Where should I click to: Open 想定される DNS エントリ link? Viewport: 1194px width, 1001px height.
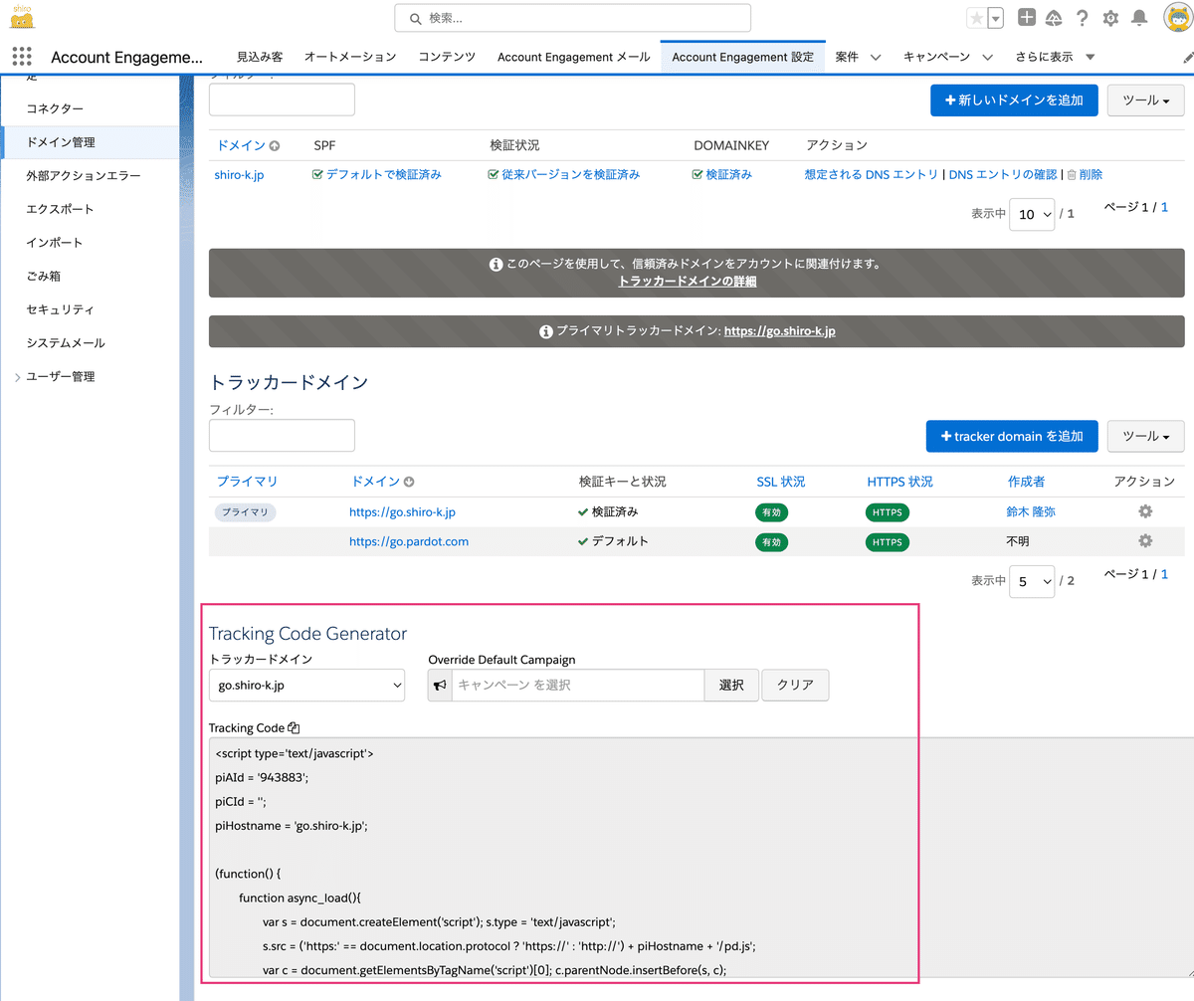click(872, 174)
